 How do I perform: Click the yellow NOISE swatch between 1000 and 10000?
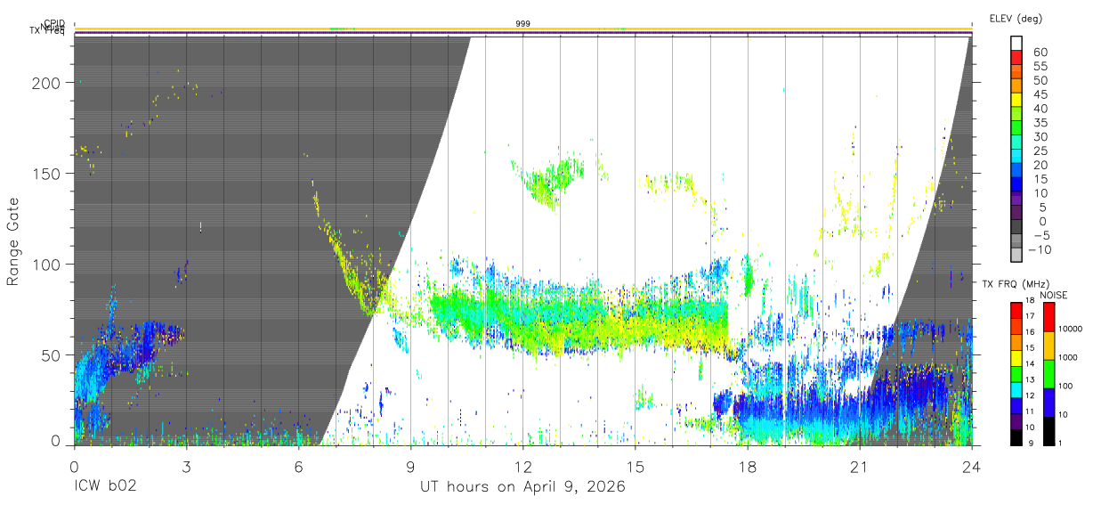(1048, 345)
